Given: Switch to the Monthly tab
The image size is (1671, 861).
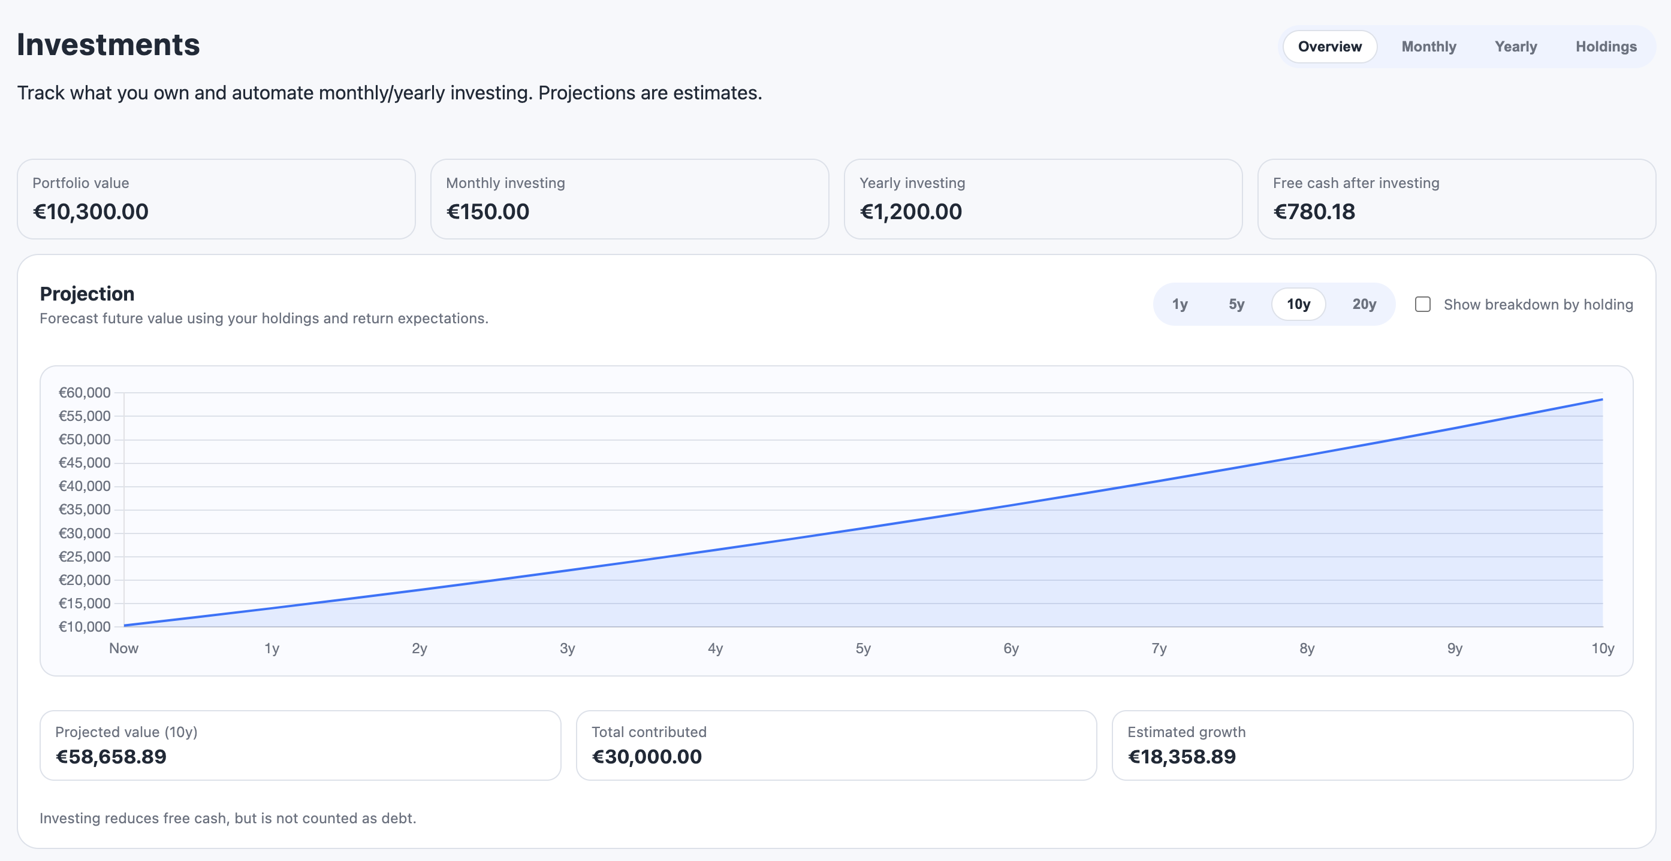Looking at the screenshot, I should point(1429,46).
